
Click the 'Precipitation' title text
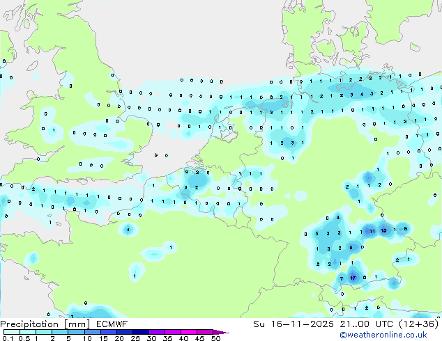[x=29, y=324]
